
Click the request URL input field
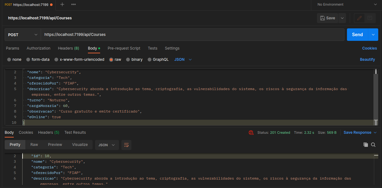[x=192, y=35]
